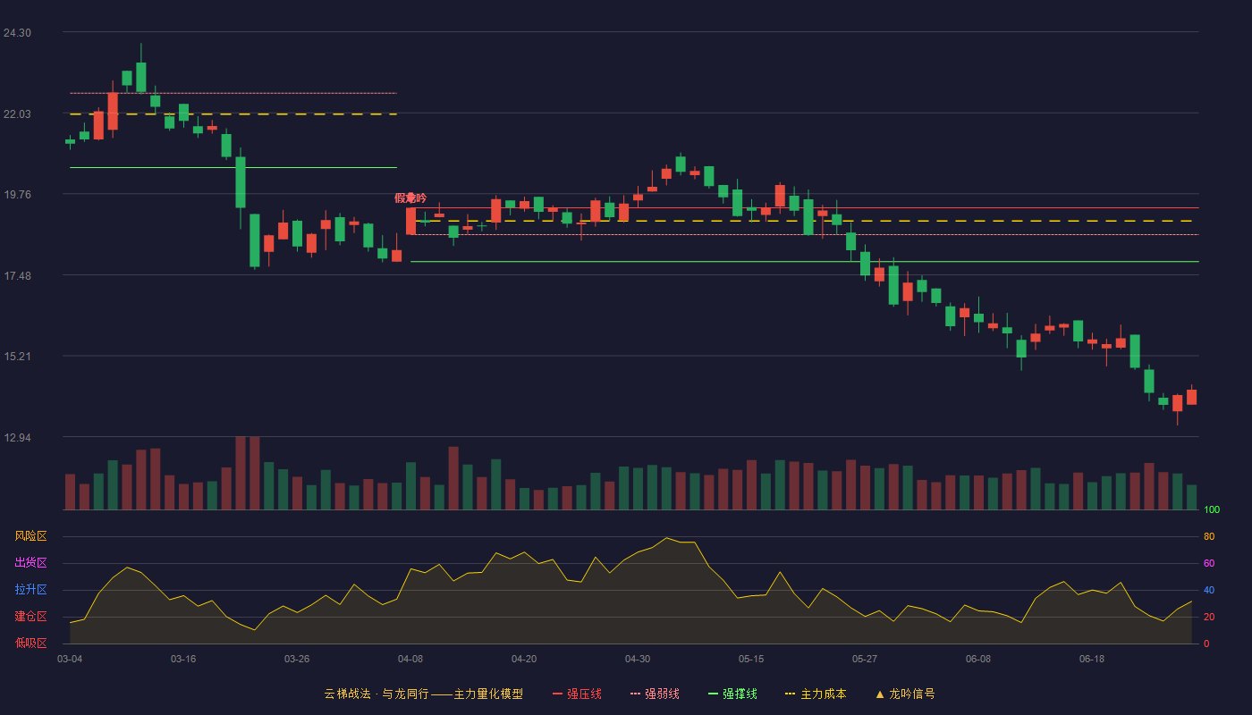Click the green horizontal support line on chart

(804, 262)
